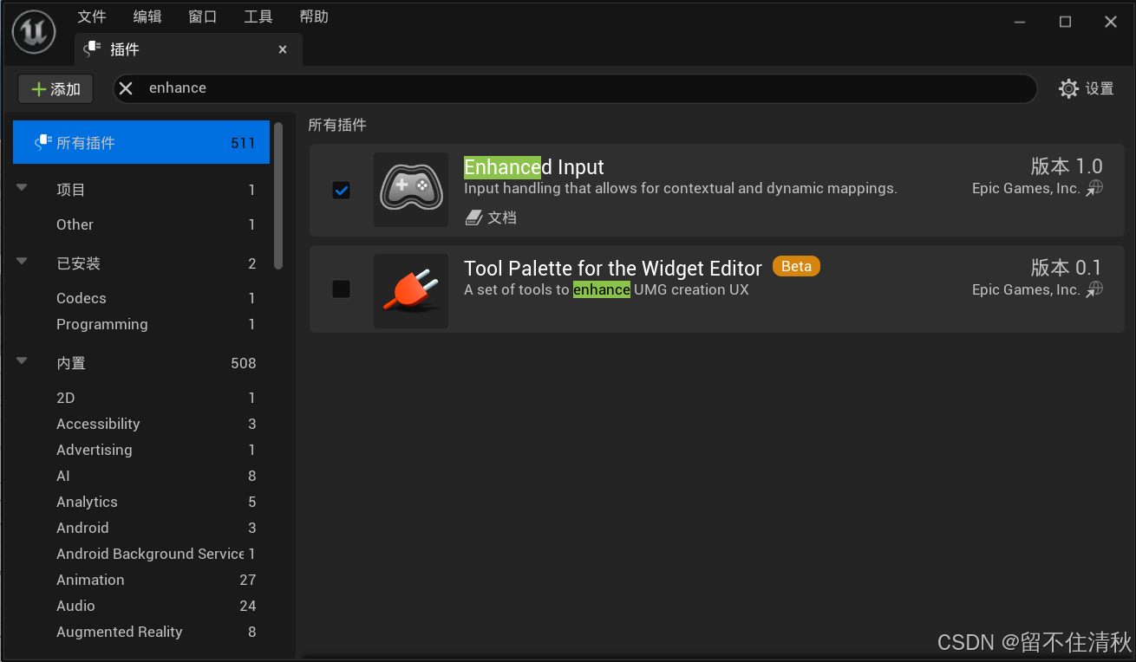Screen dimensions: 1136x662
Task: Maximize the plugin window
Action: [x=1065, y=23]
